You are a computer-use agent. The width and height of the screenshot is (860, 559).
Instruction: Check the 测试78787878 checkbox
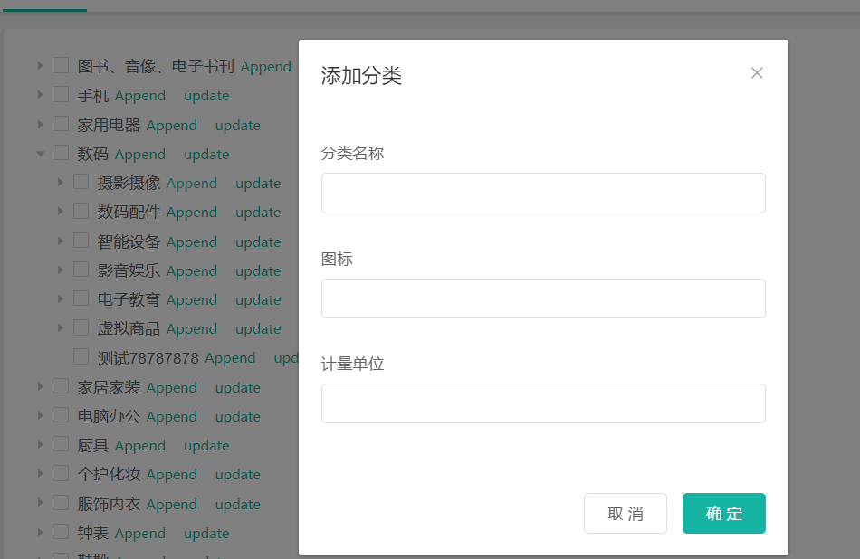[81, 356]
